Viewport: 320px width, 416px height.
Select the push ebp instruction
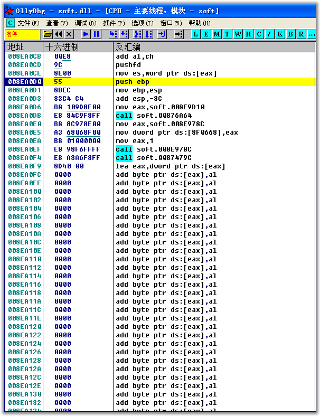(x=133, y=82)
